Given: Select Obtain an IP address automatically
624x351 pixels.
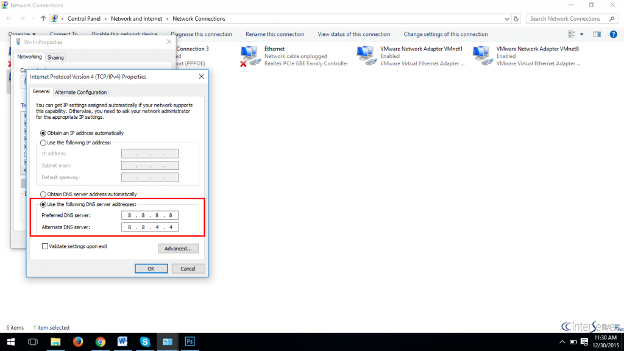Looking at the screenshot, I should click(x=43, y=133).
